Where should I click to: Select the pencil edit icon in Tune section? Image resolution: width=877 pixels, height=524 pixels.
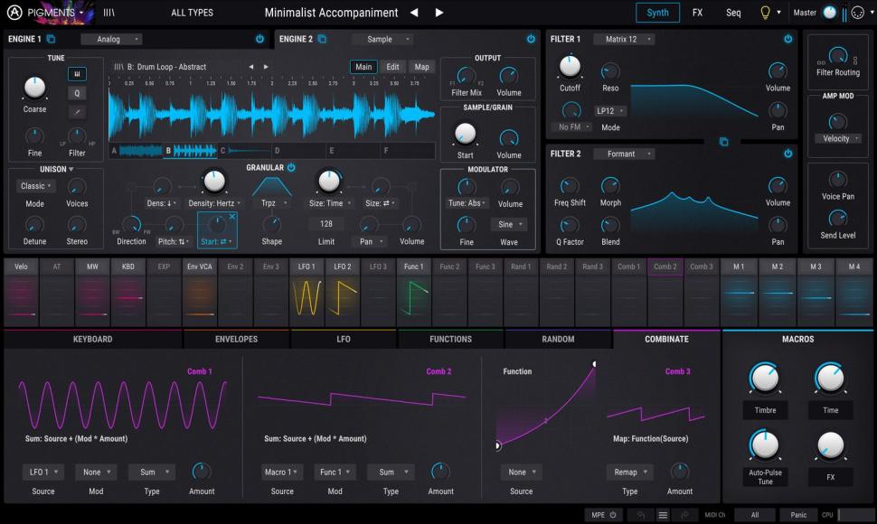pyautogui.click(x=77, y=112)
